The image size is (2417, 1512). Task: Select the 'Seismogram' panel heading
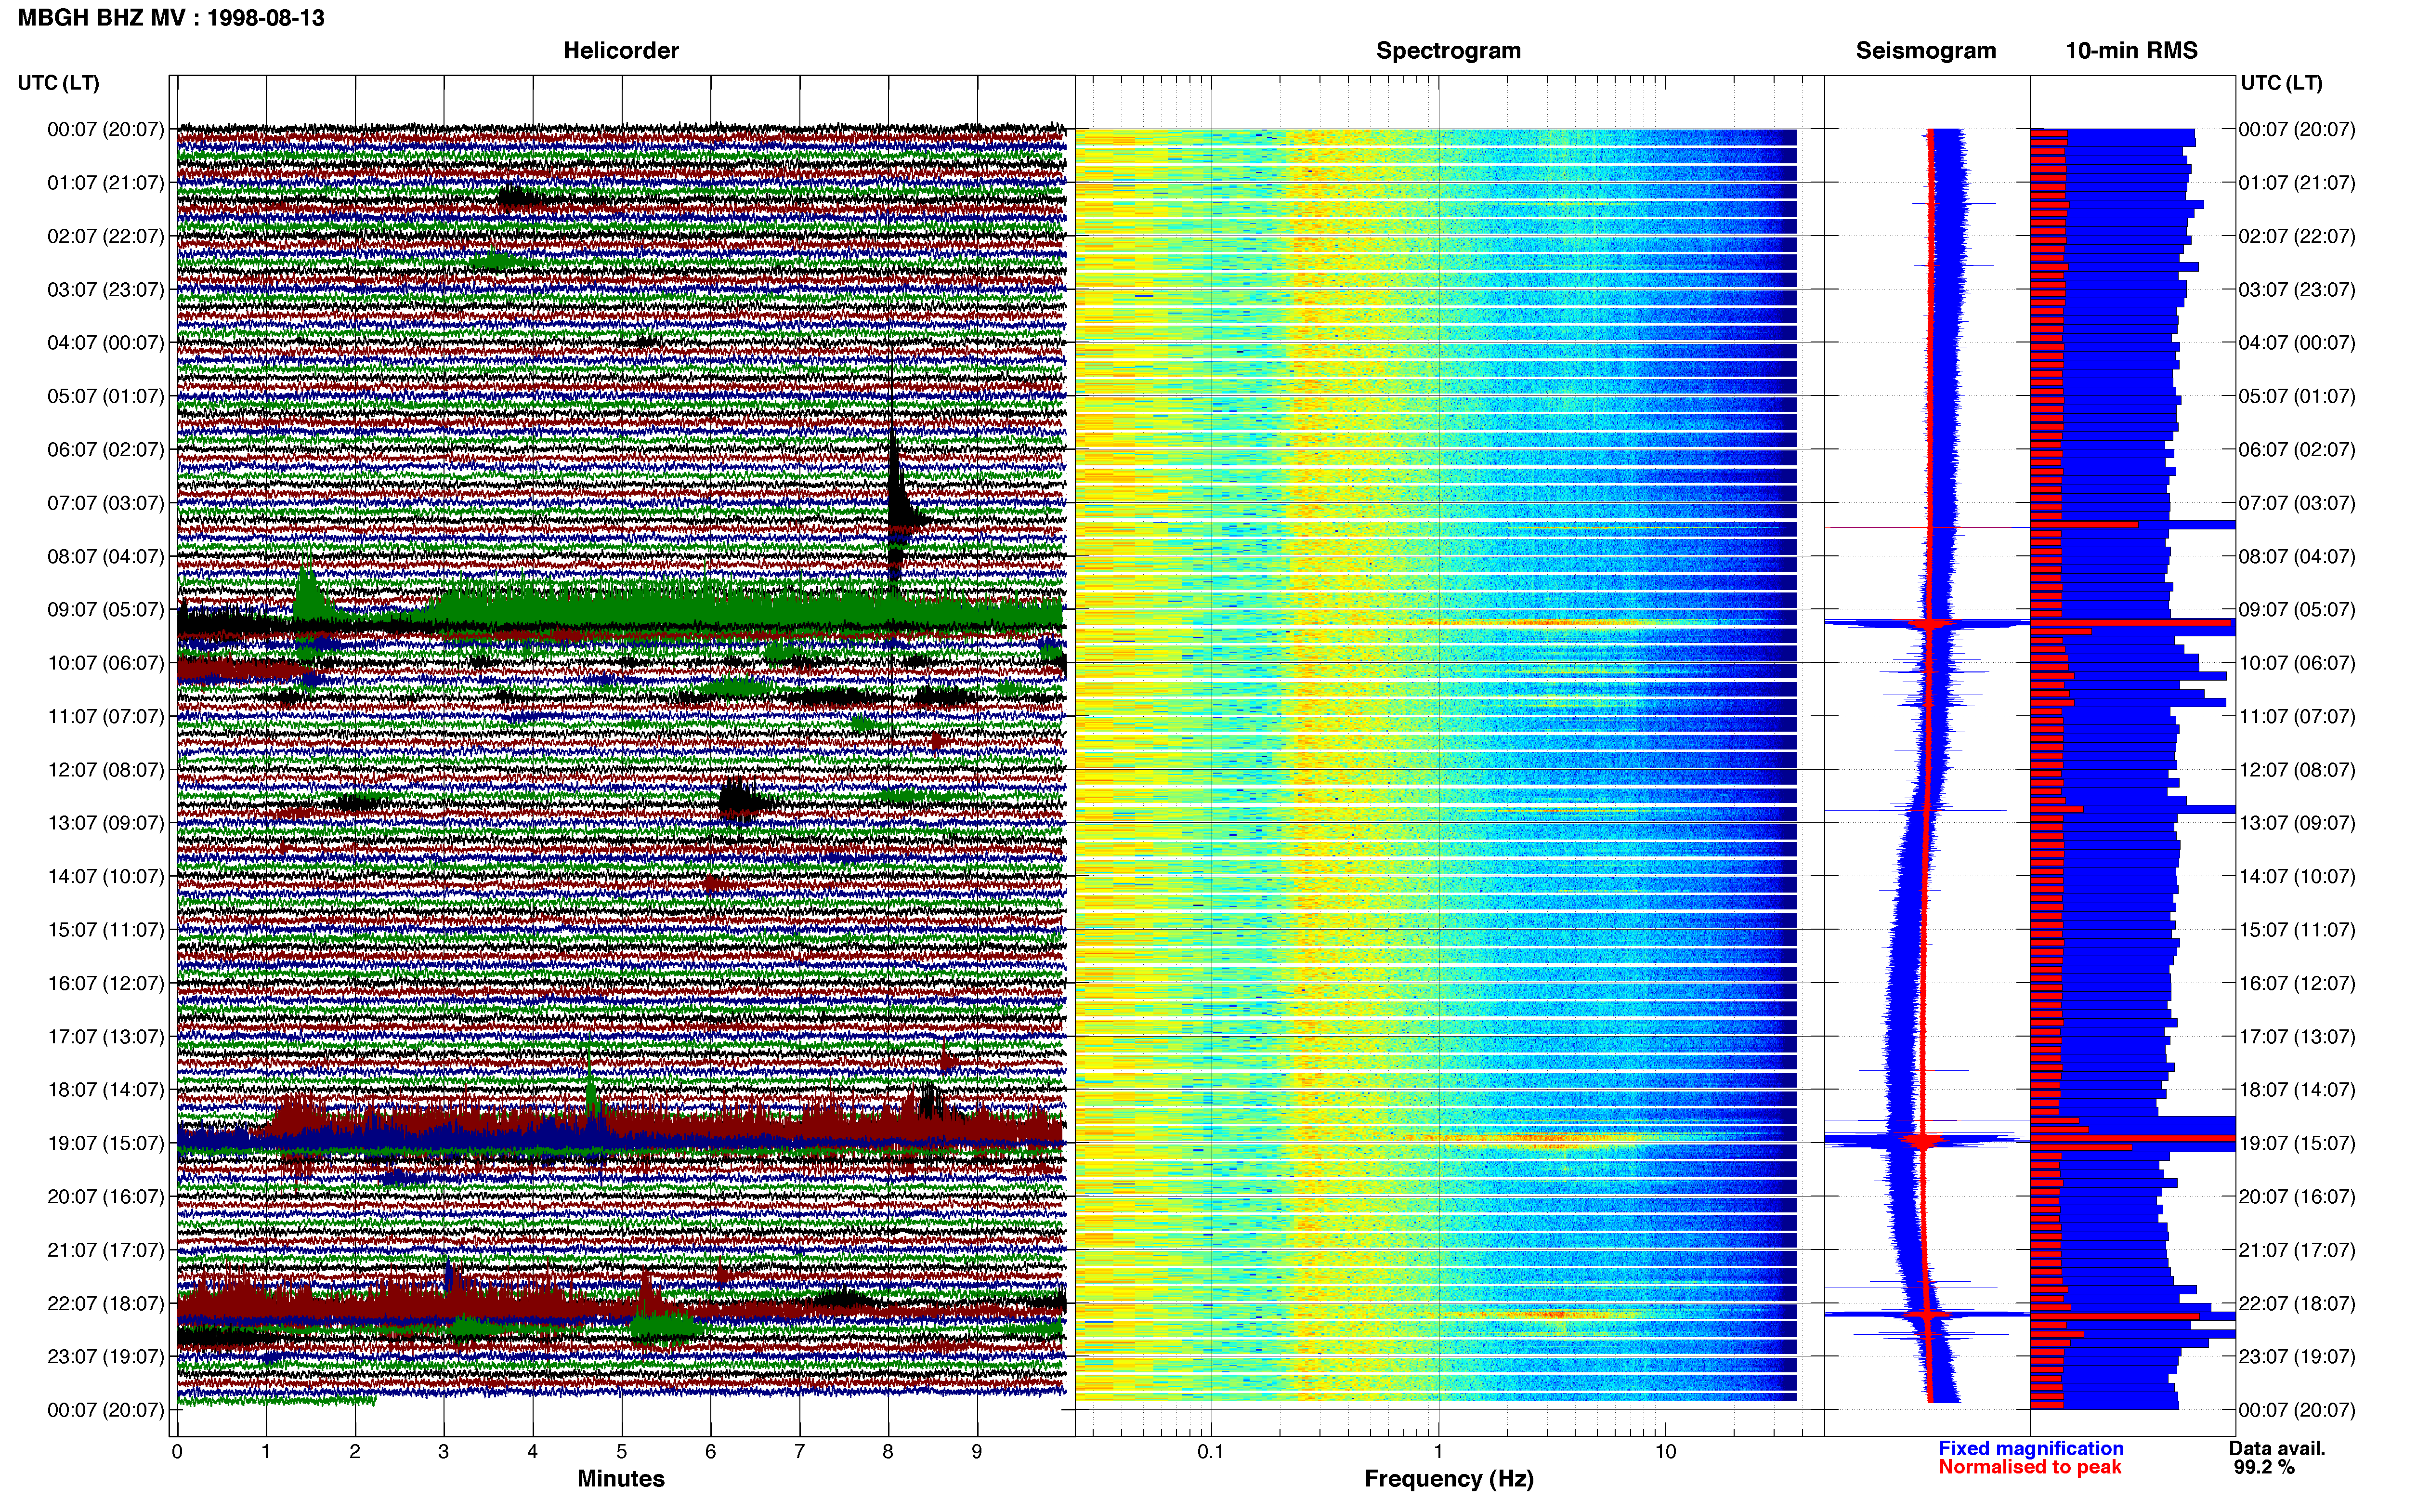coord(1925,51)
